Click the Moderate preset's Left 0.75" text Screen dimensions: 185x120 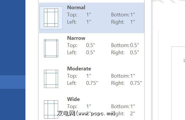92,83
